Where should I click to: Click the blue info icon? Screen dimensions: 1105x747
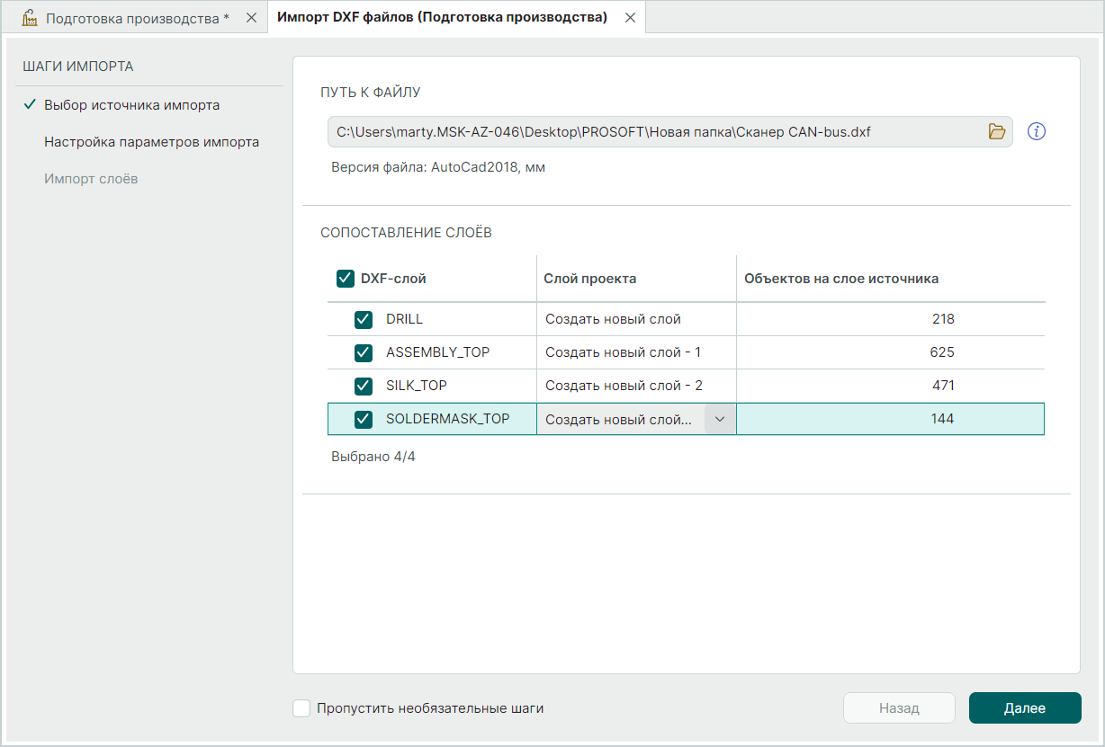[1037, 132]
